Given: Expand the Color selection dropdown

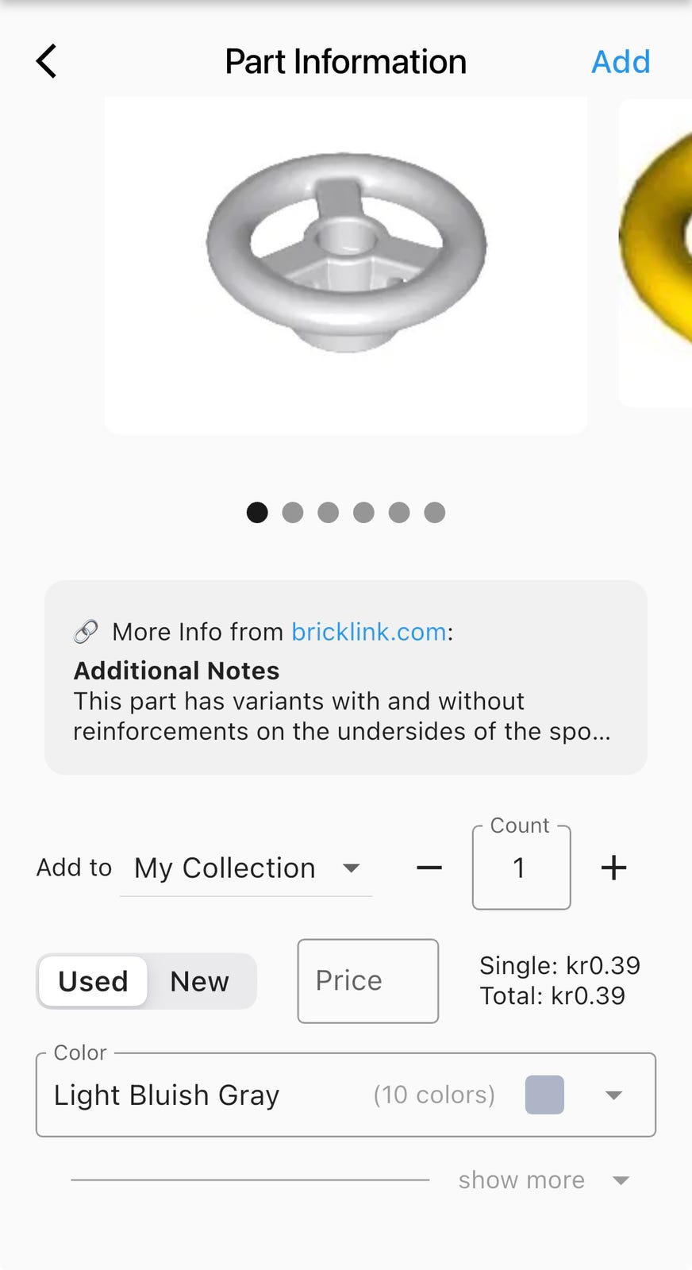Looking at the screenshot, I should point(613,1095).
